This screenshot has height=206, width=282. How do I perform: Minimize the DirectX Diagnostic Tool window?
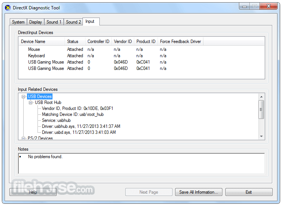(244, 6)
